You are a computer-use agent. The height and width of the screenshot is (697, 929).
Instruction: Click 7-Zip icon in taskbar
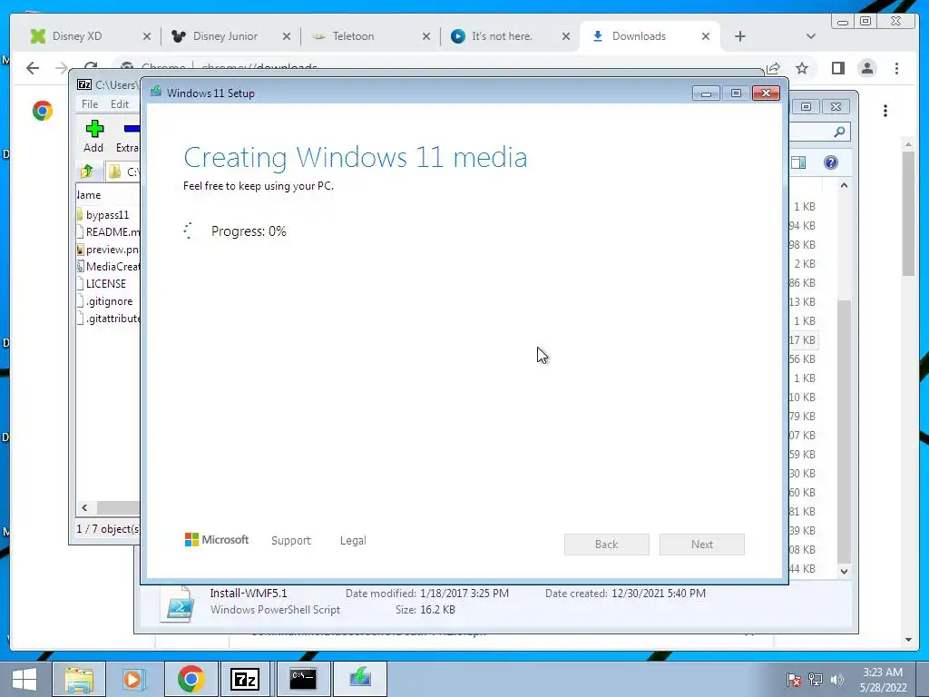(x=245, y=679)
